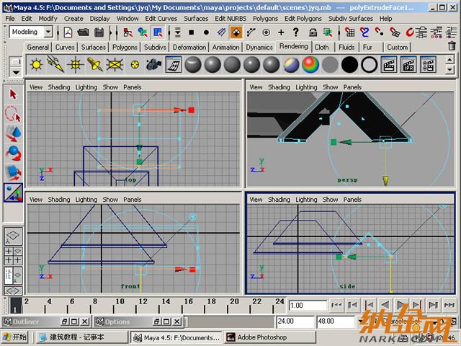Screen dimensions: 461x346
Task: Click the IPR render shelf icon
Action: (408, 65)
